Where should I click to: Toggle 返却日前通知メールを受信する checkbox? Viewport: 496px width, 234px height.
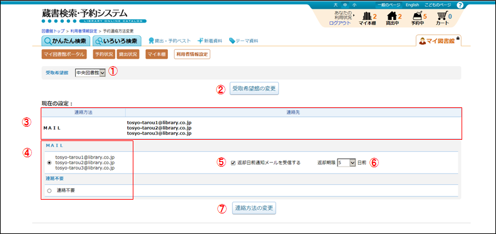tap(233, 163)
